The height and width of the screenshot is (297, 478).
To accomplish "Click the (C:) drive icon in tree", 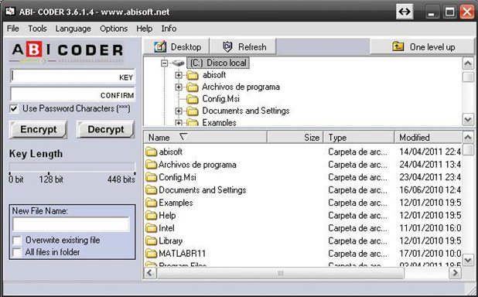I will pos(178,63).
